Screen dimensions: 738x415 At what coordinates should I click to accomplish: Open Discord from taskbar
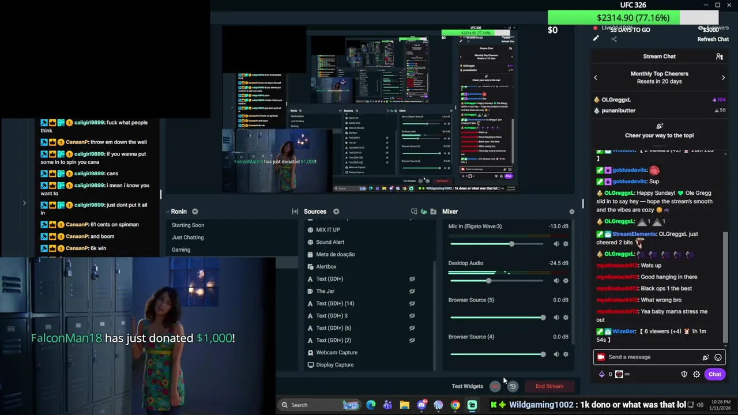tap(421, 405)
